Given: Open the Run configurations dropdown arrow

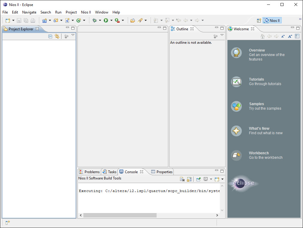Looking at the screenshot, I should pyautogui.click(x=111, y=20).
